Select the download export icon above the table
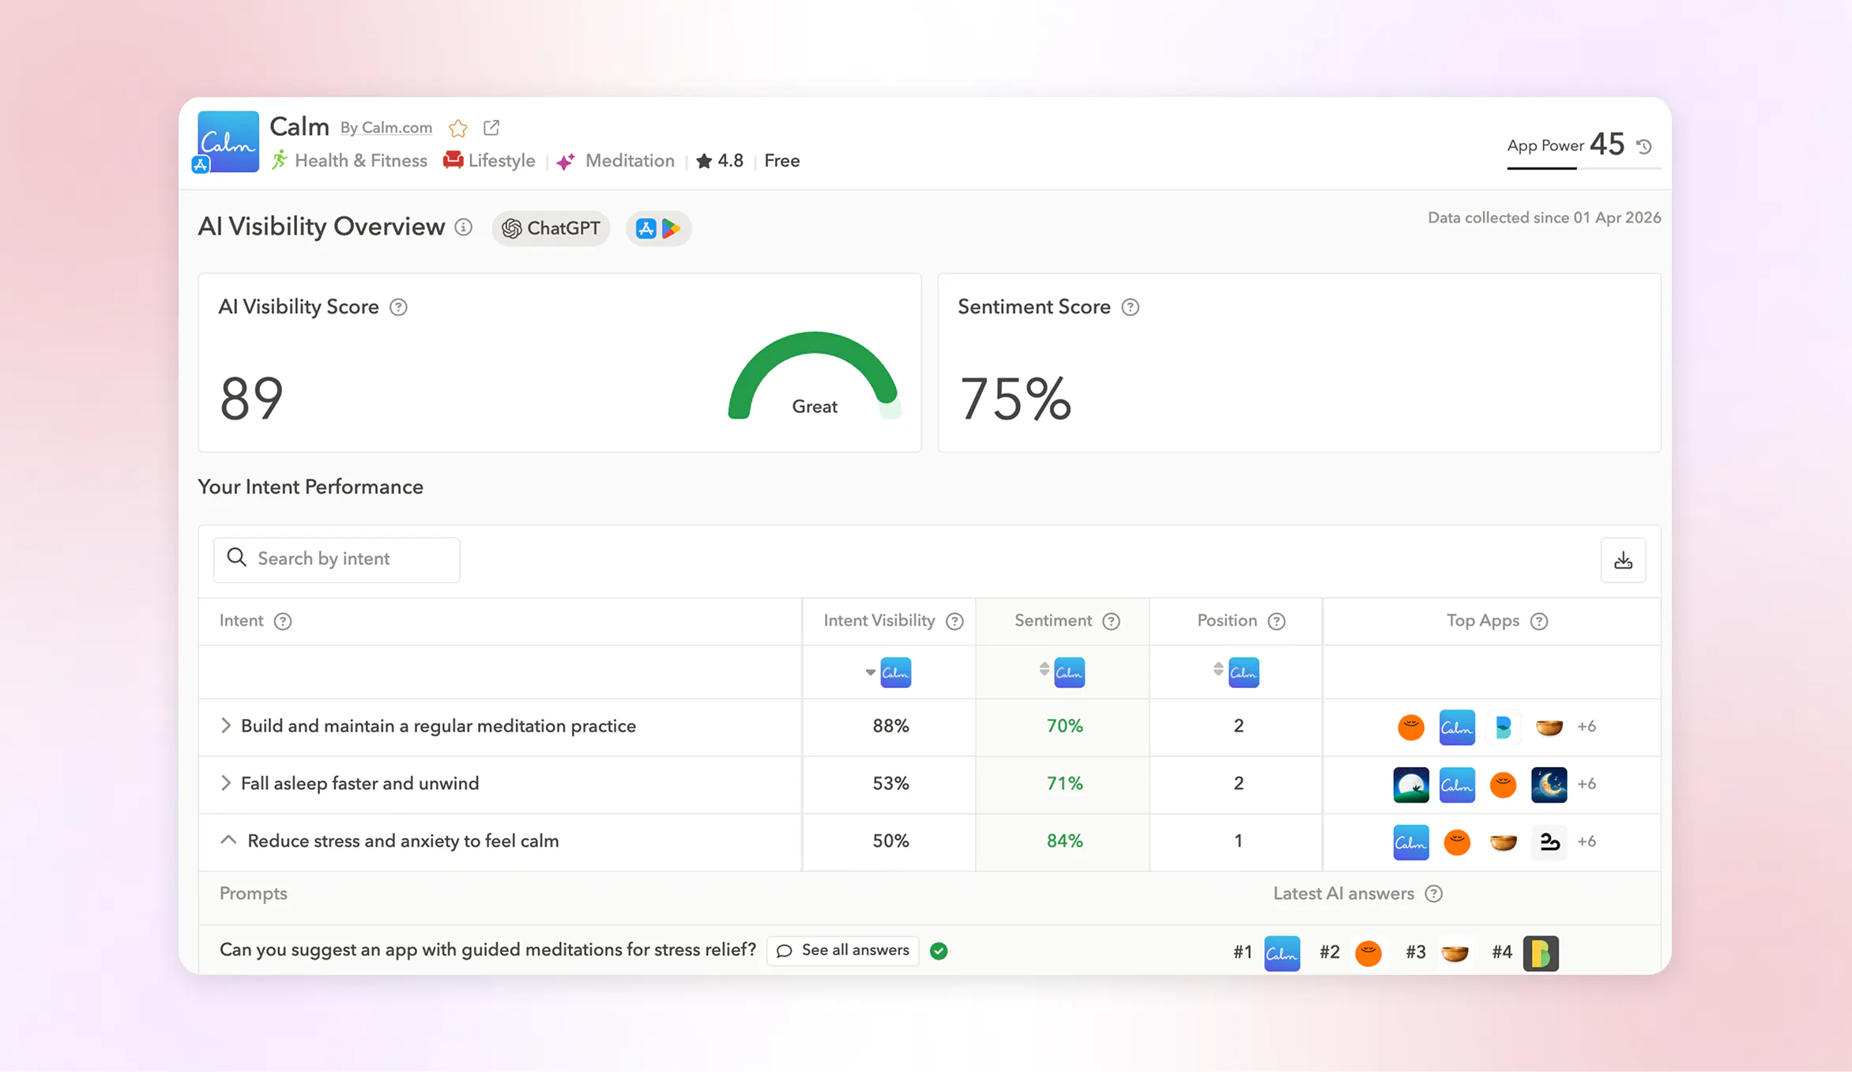 [1624, 559]
